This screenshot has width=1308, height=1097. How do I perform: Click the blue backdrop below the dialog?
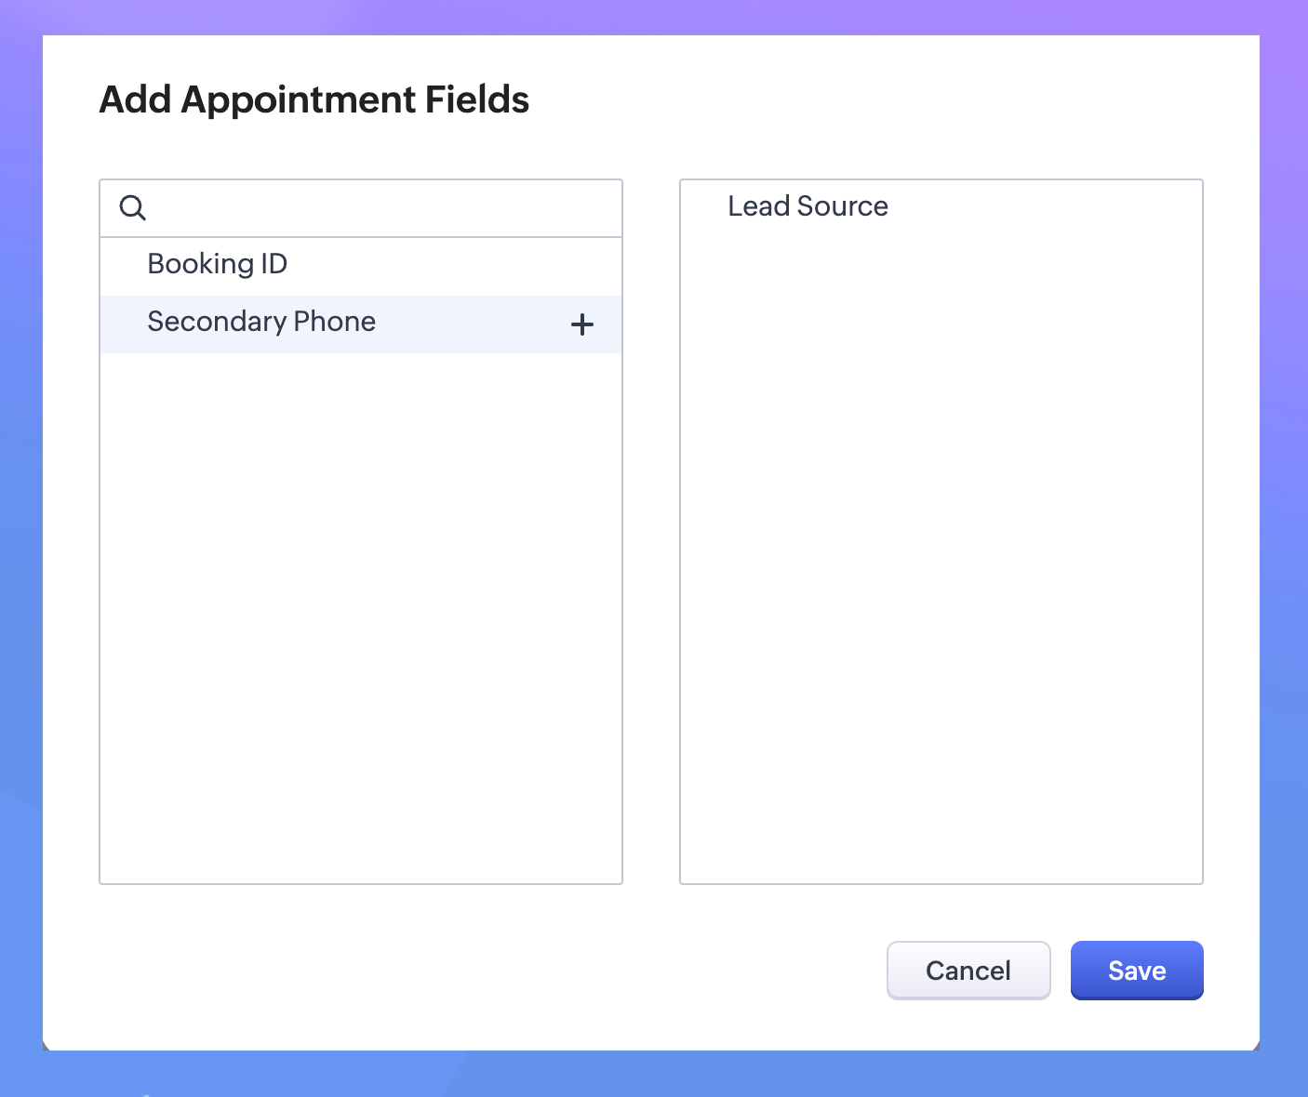click(651, 1075)
